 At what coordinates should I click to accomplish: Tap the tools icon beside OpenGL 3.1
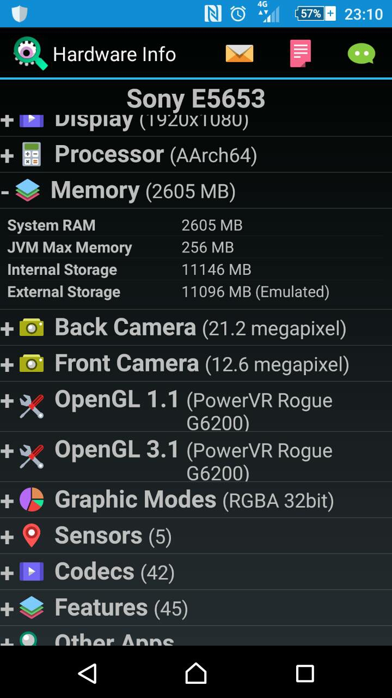coord(32,456)
